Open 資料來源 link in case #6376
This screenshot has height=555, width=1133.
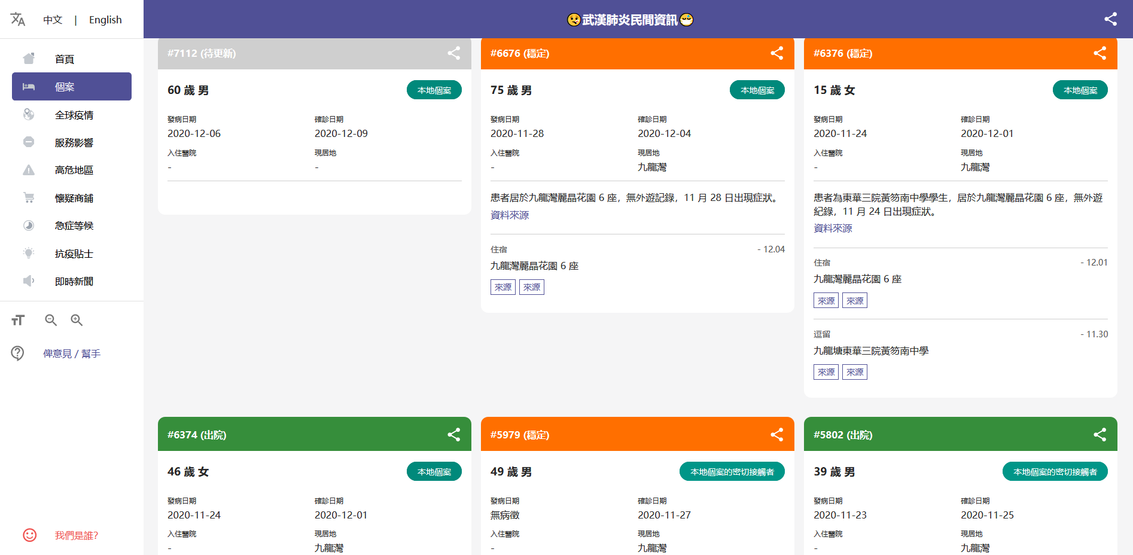pyautogui.click(x=833, y=228)
